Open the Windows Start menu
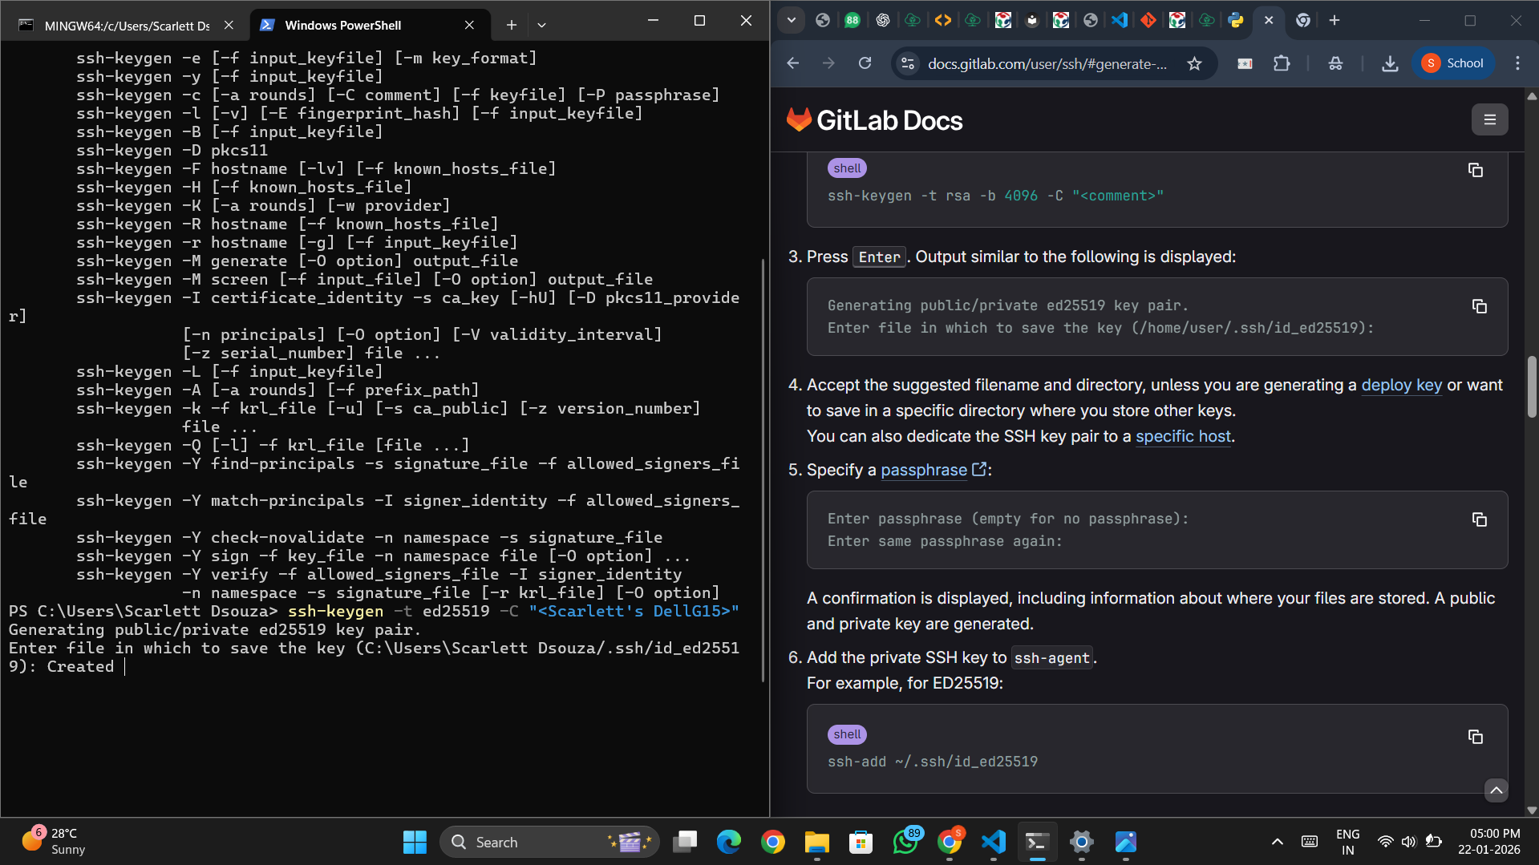 pos(415,842)
